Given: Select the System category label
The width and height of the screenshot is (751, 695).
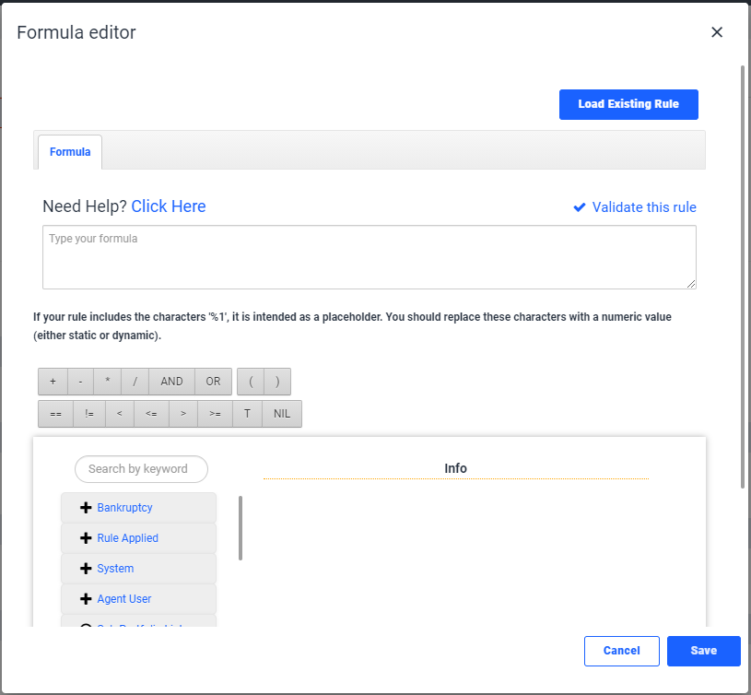Looking at the screenshot, I should coord(115,569).
